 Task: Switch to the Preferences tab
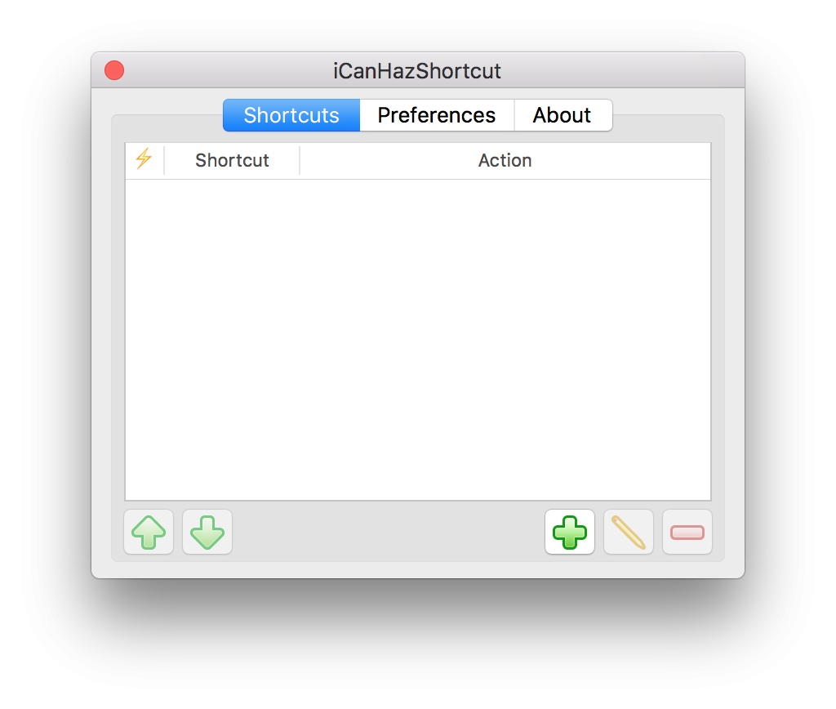tap(436, 115)
